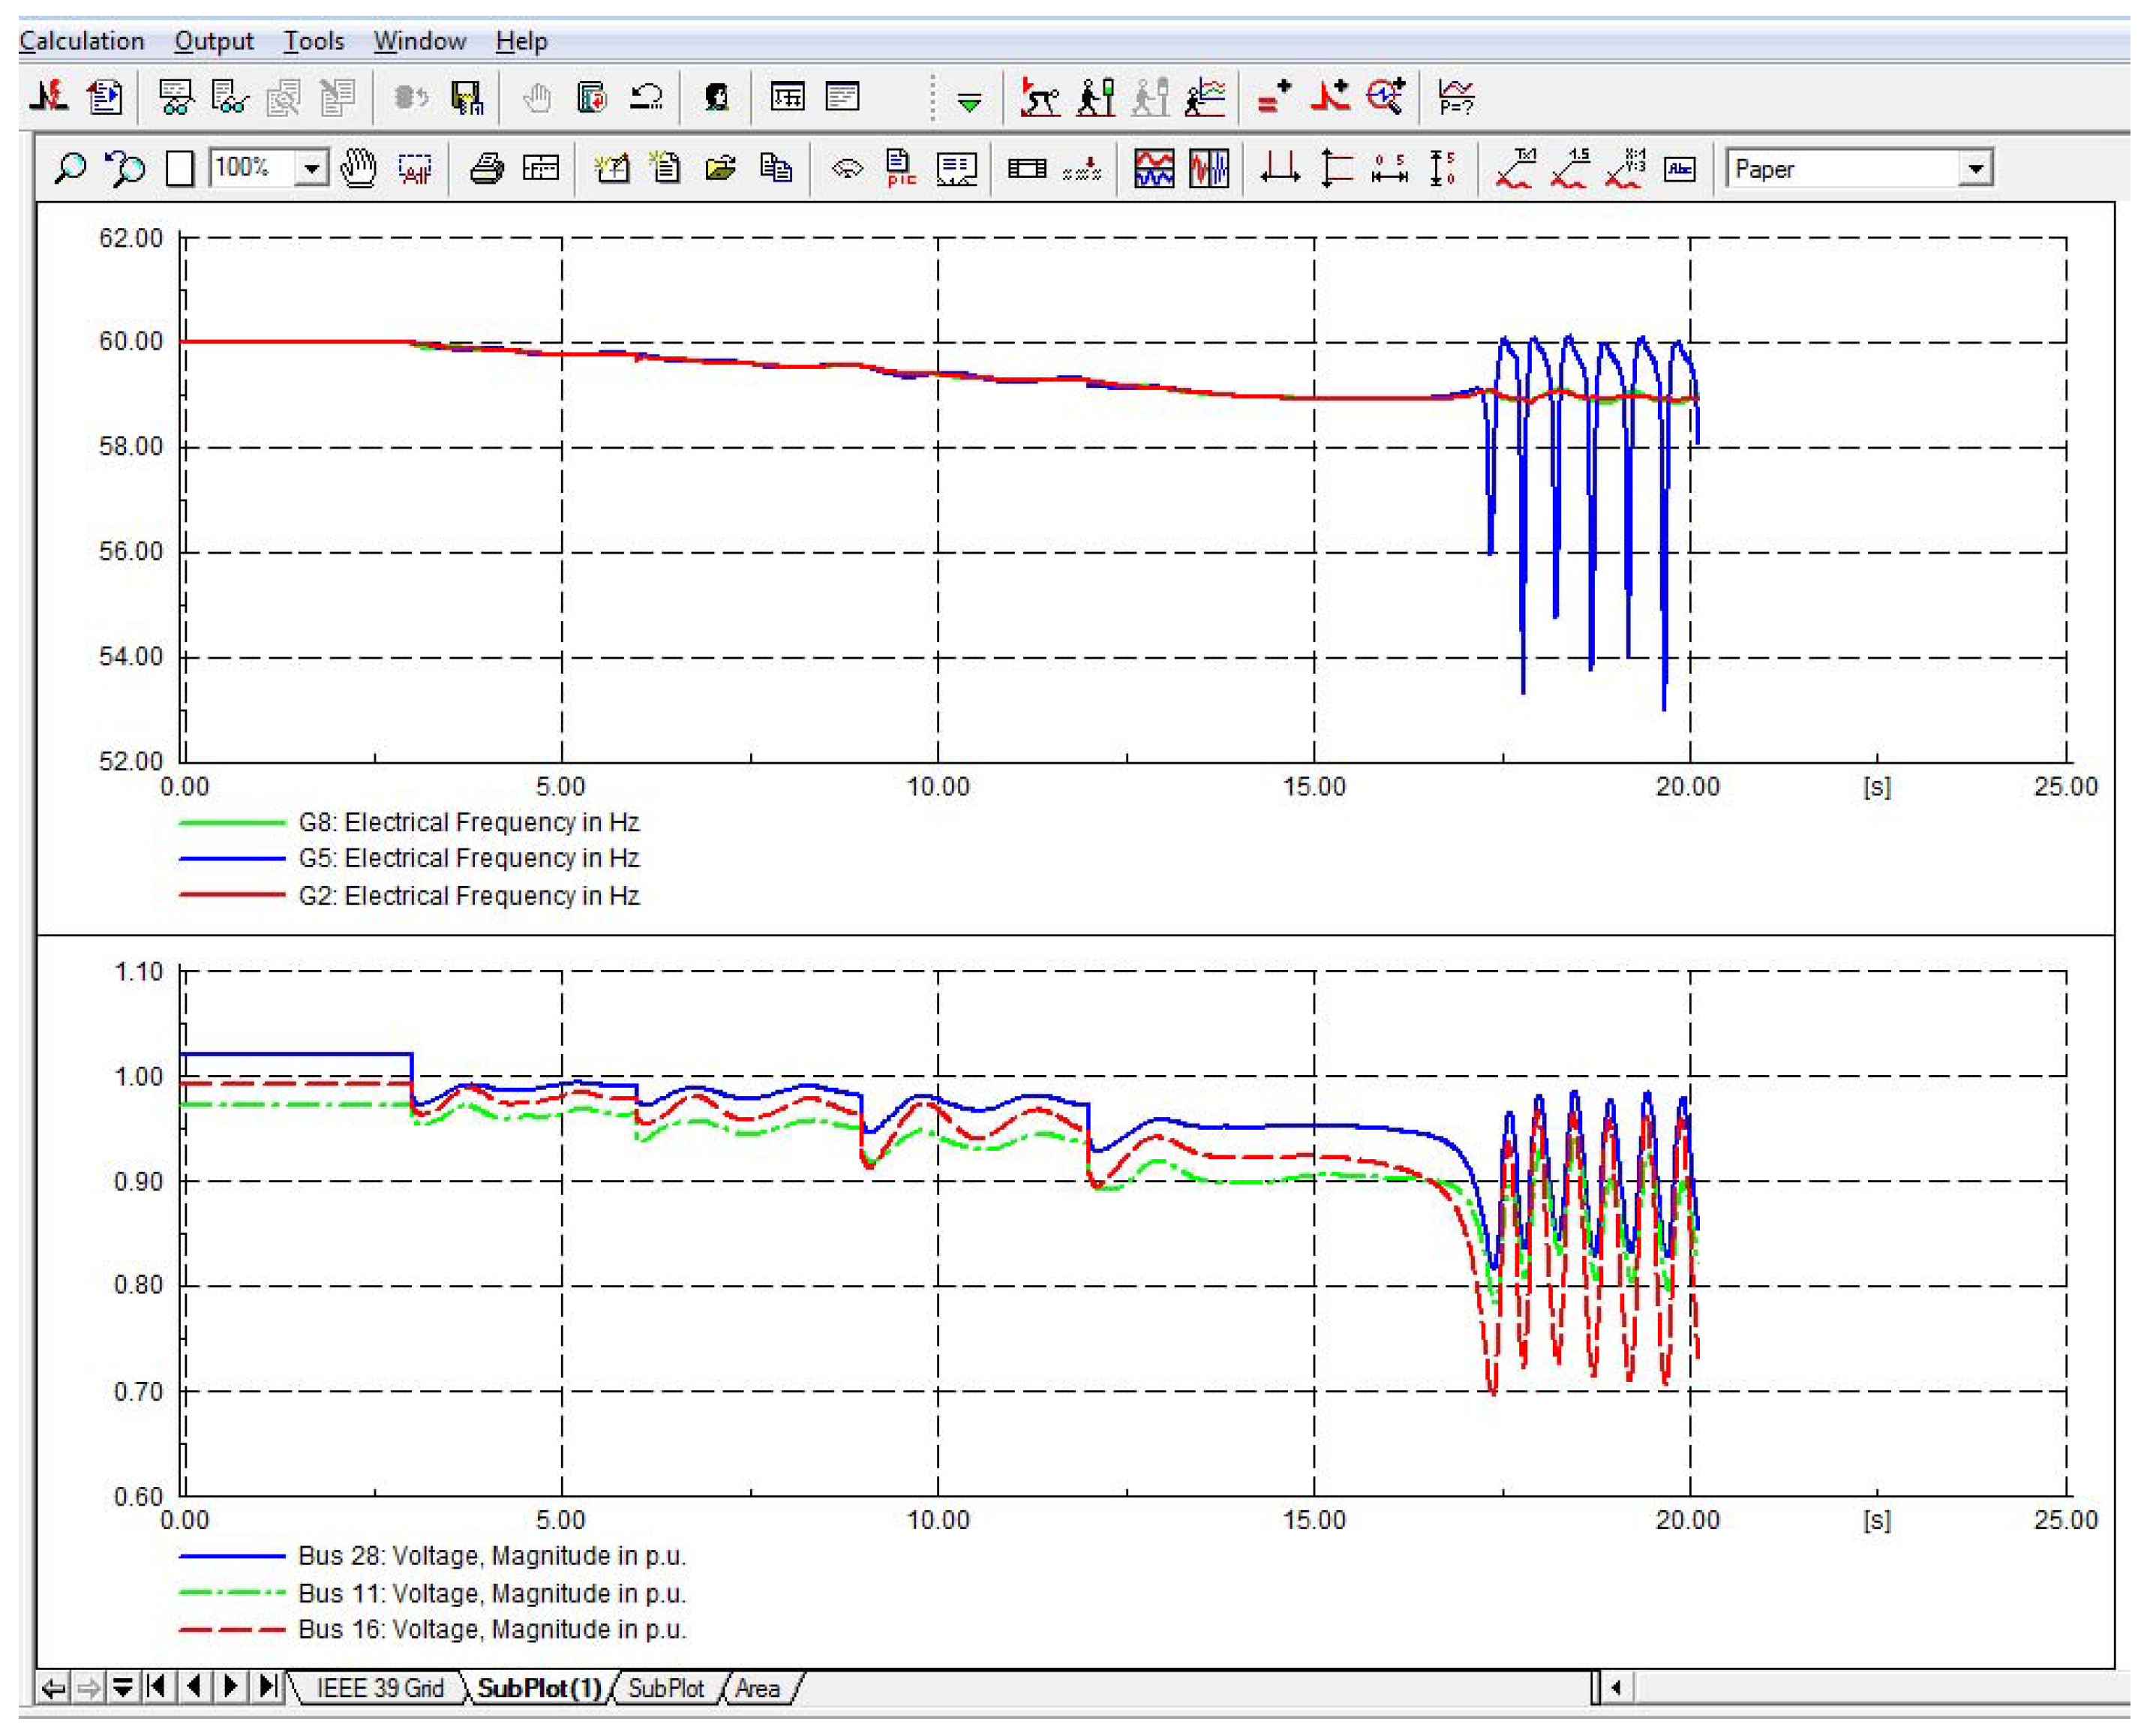Open the Output menu
Viewport: 2153px width, 1736px height.
pos(213,41)
